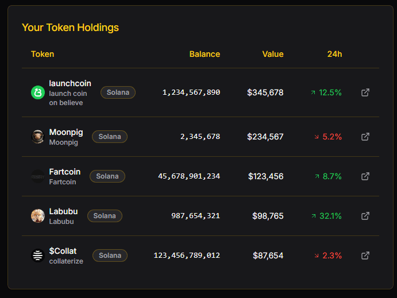Open external link for Moonpig row
This screenshot has width=397, height=298.
click(x=365, y=137)
